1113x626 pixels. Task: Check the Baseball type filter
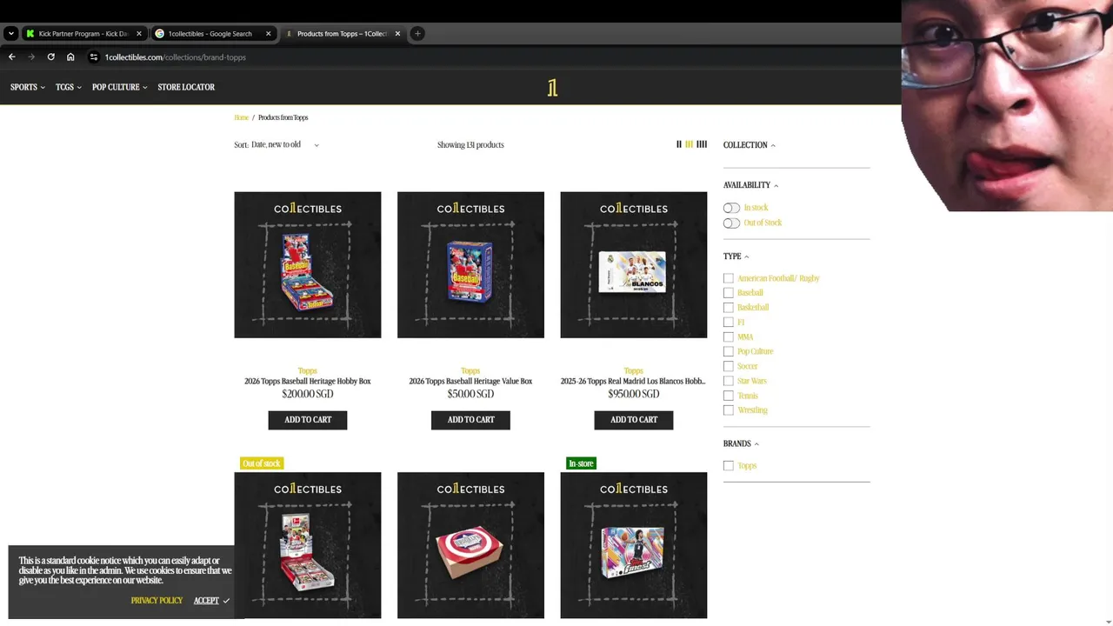coord(729,293)
